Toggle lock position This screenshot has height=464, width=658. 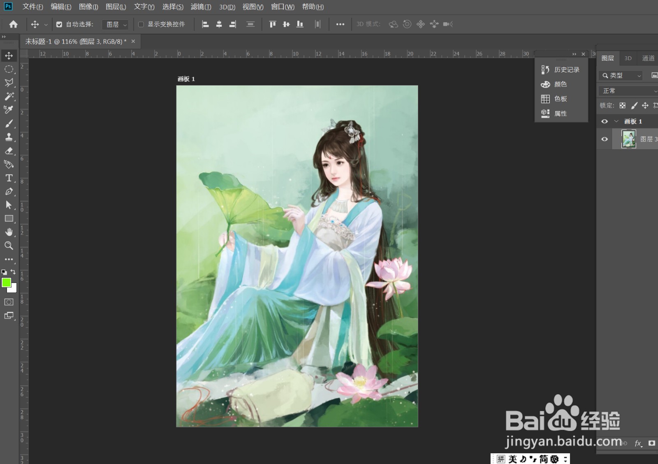[x=645, y=106]
